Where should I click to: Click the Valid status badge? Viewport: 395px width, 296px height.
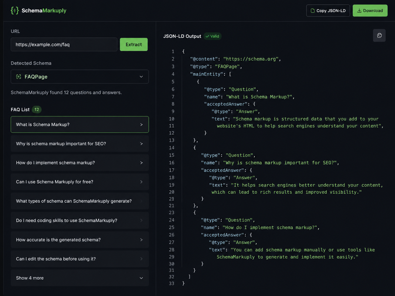(x=213, y=36)
